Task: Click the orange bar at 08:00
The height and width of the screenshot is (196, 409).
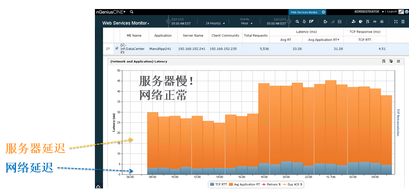Action: click(x=153, y=140)
